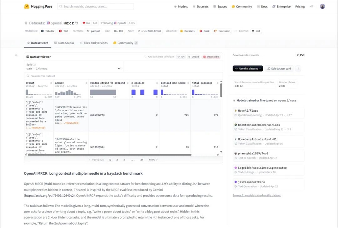Click the sidebar table-of-contents icon
The height and width of the screenshot is (228, 338).
click(16, 55)
